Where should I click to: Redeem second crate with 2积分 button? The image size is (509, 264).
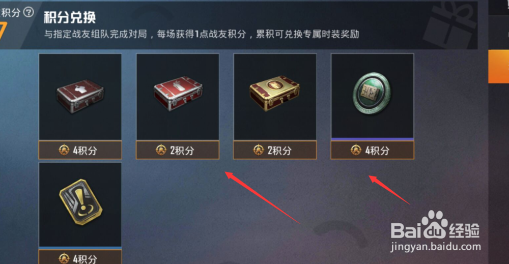coord(178,150)
